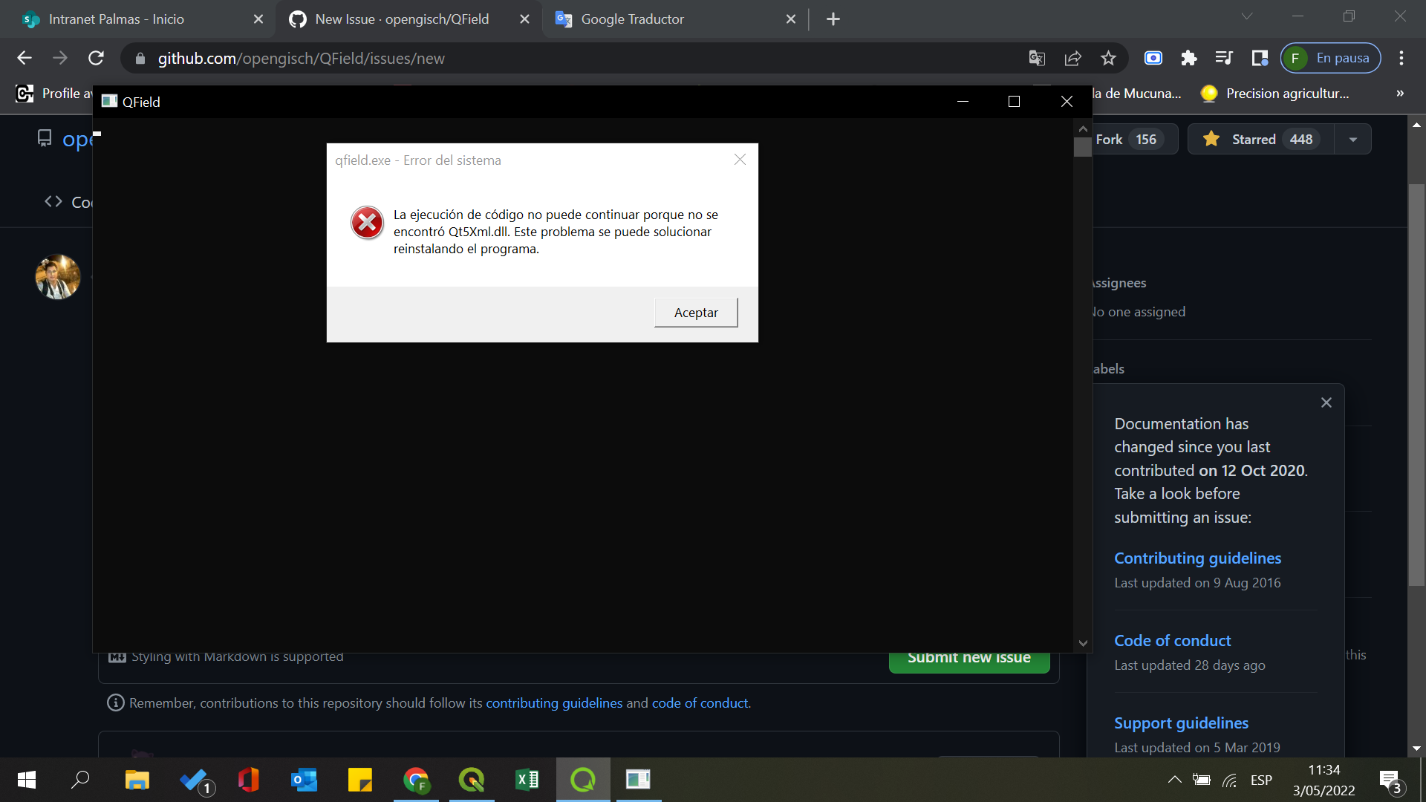Open the screen capture extension icon
This screenshot has width=1426, height=802.
point(1153,58)
